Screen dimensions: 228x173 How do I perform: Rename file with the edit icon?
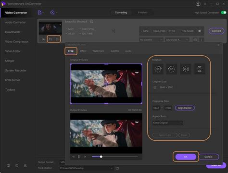click(91, 22)
